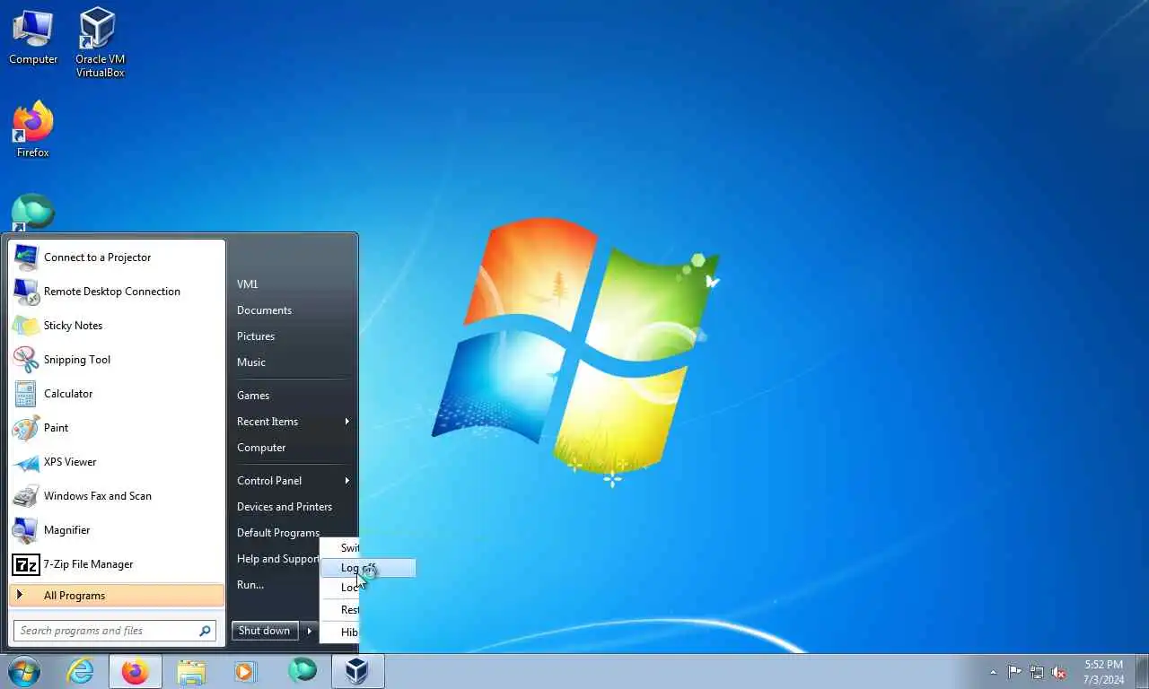Open the clock showing 5:52 PM
The image size is (1149, 689).
pos(1103,672)
